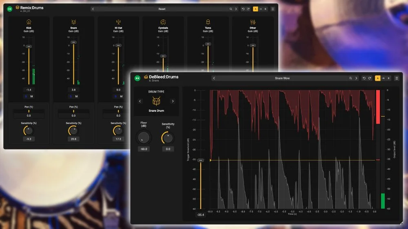This screenshot has height=229, width=408.
Task: Click the Floor (dB) knob in DeBleed
Action: point(144,137)
